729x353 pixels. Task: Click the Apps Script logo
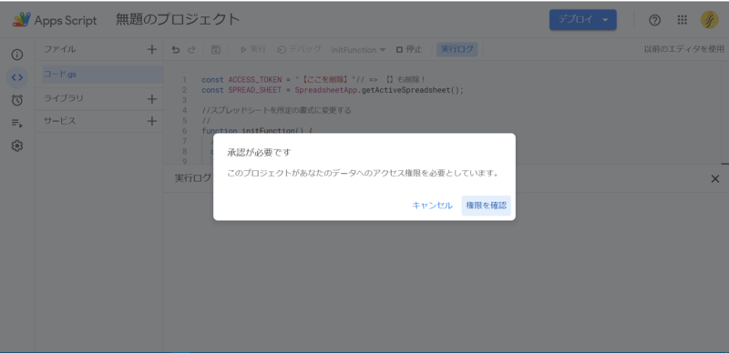click(x=55, y=20)
